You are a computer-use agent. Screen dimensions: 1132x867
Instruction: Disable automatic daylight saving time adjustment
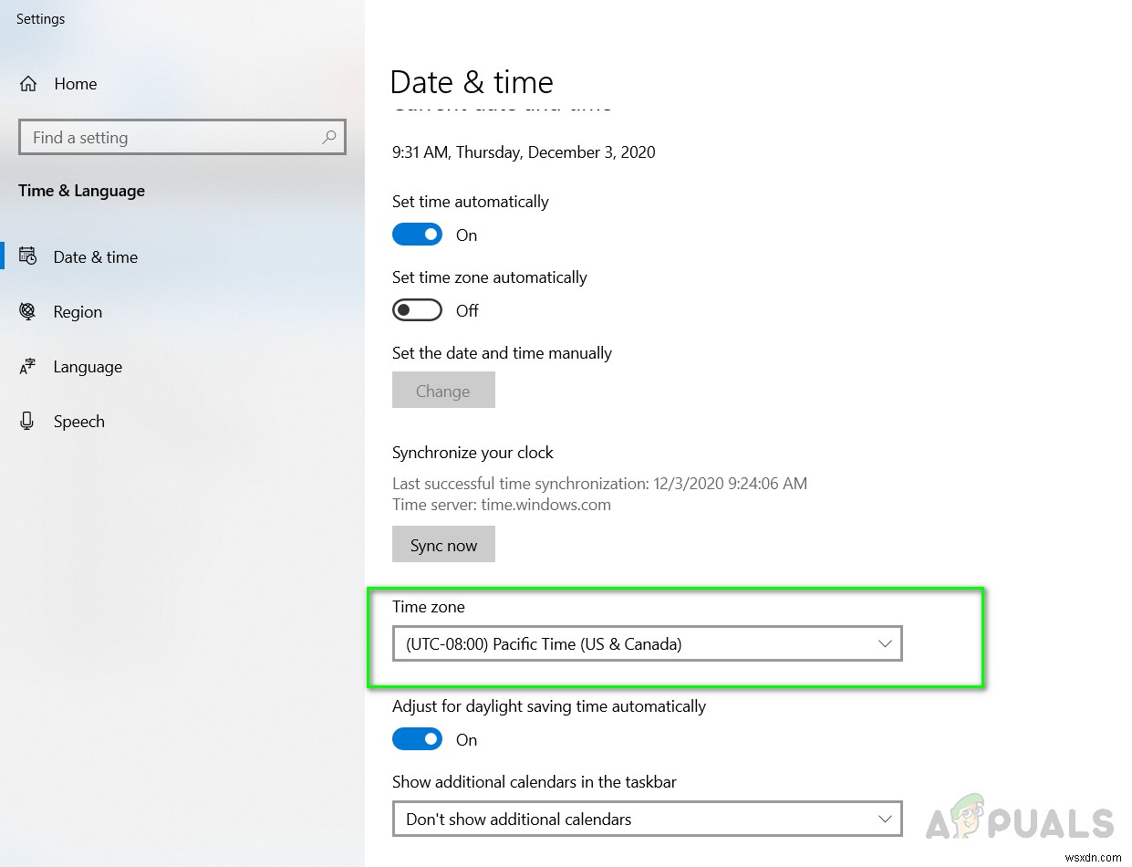[x=417, y=739]
